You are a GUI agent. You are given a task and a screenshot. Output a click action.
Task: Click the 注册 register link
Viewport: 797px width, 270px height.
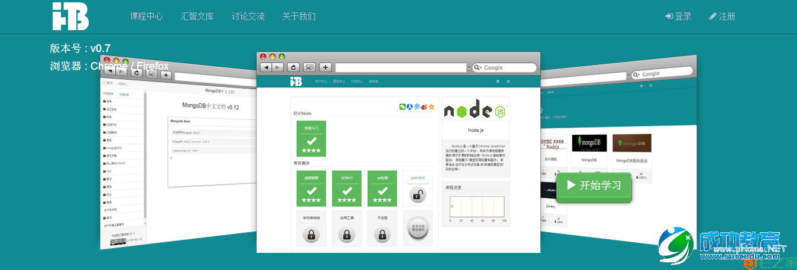(x=723, y=17)
